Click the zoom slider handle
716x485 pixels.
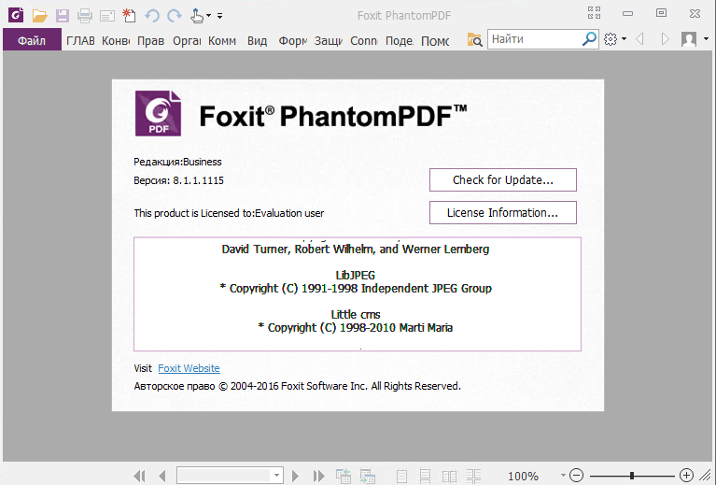pos(632,476)
